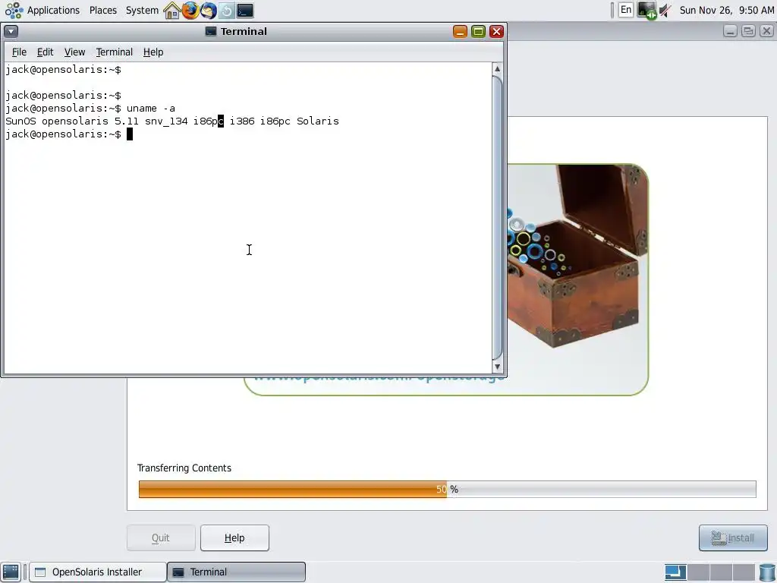This screenshot has width=777, height=583.
Task: Click the Terminal scrollbar down arrow
Action: click(498, 367)
